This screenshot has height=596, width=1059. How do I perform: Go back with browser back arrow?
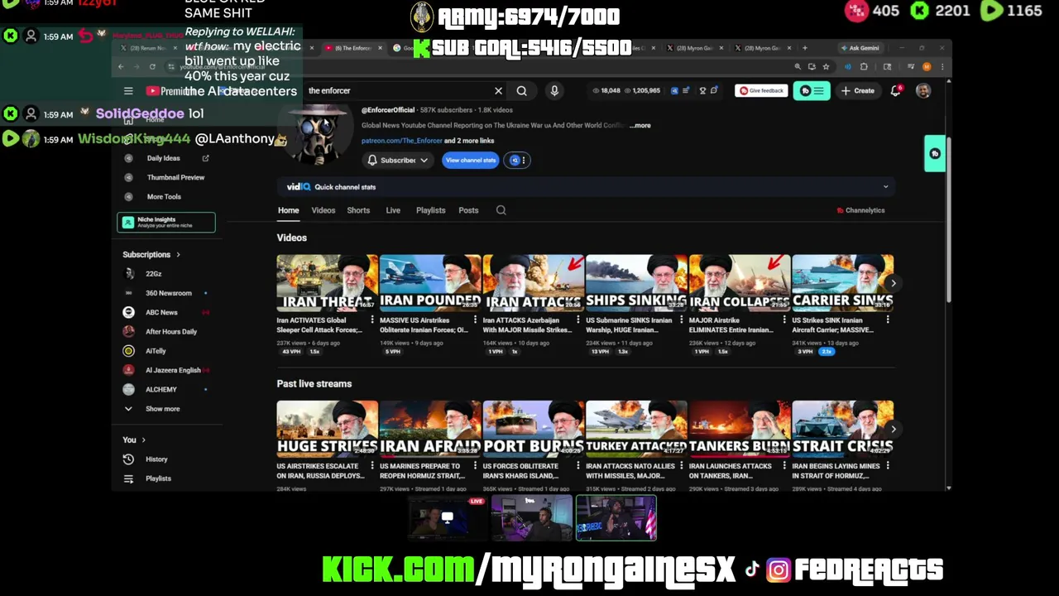pyautogui.click(x=121, y=67)
